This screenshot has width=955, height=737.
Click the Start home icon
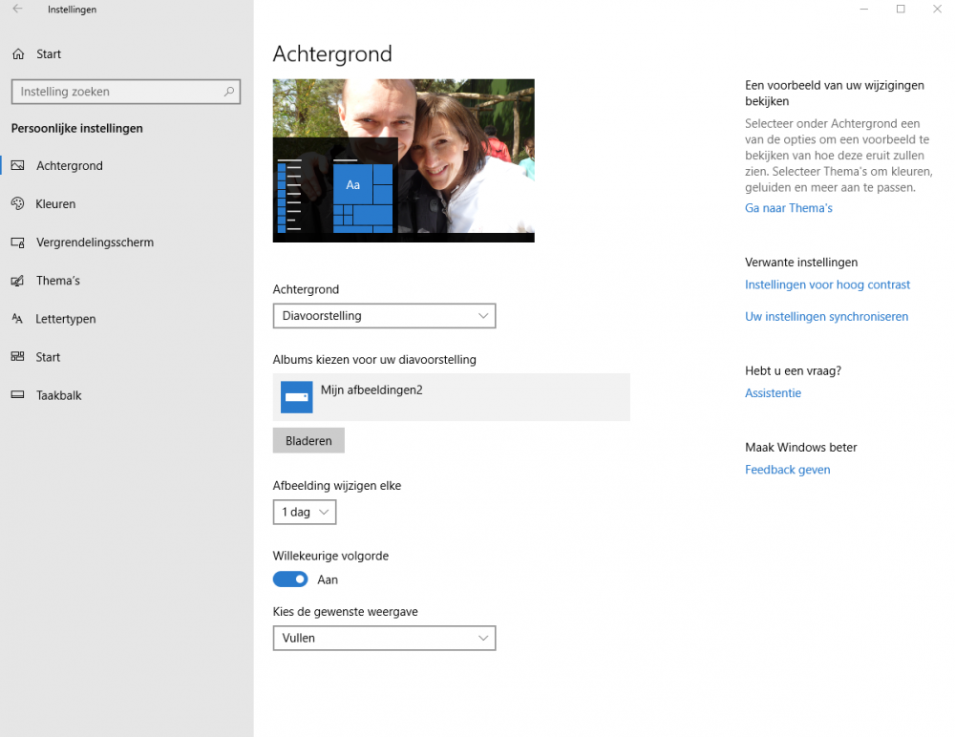(x=17, y=54)
